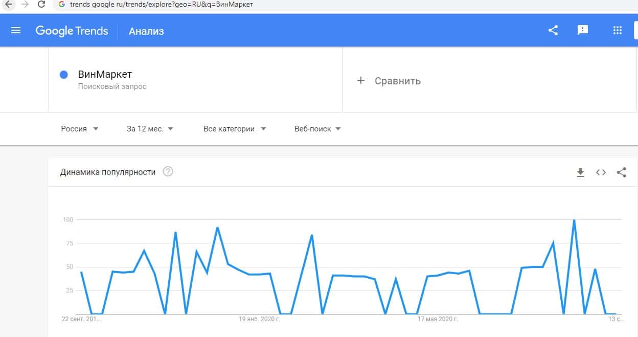The image size is (638, 337).
Task: Expand the Все категории dropdown
Action: click(235, 129)
